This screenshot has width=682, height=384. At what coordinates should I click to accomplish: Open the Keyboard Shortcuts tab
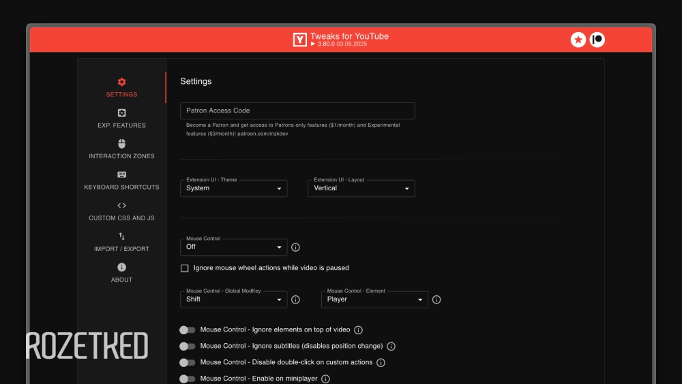[121, 181]
